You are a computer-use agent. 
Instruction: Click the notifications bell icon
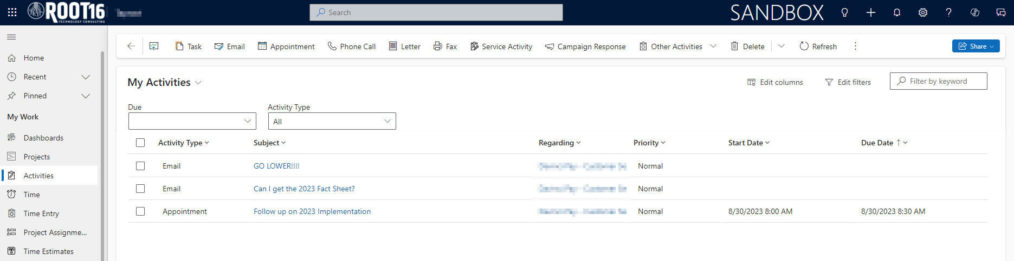tap(896, 12)
